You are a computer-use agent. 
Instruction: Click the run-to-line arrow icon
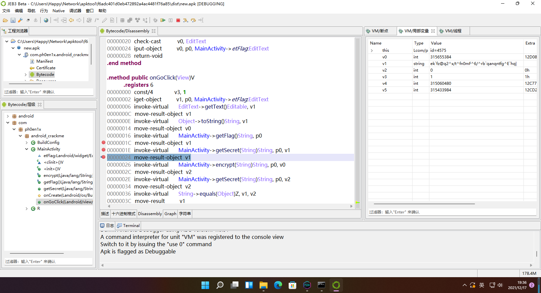(x=201, y=20)
